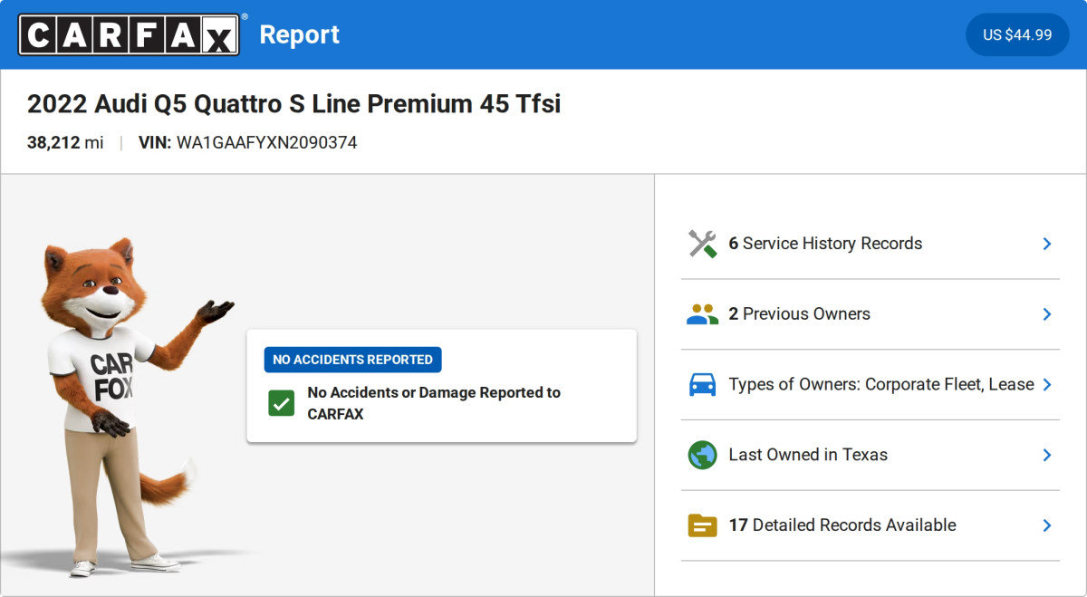Click the wrench service history icon
This screenshot has height=597, width=1087.
[x=702, y=244]
